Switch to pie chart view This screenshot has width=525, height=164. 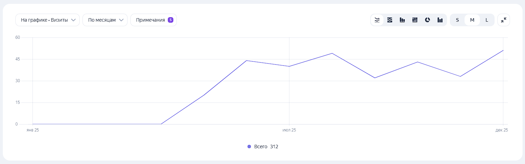click(x=427, y=20)
